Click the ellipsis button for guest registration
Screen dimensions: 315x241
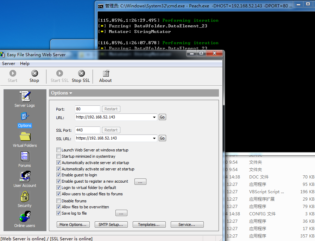pyautogui.click(x=140, y=182)
